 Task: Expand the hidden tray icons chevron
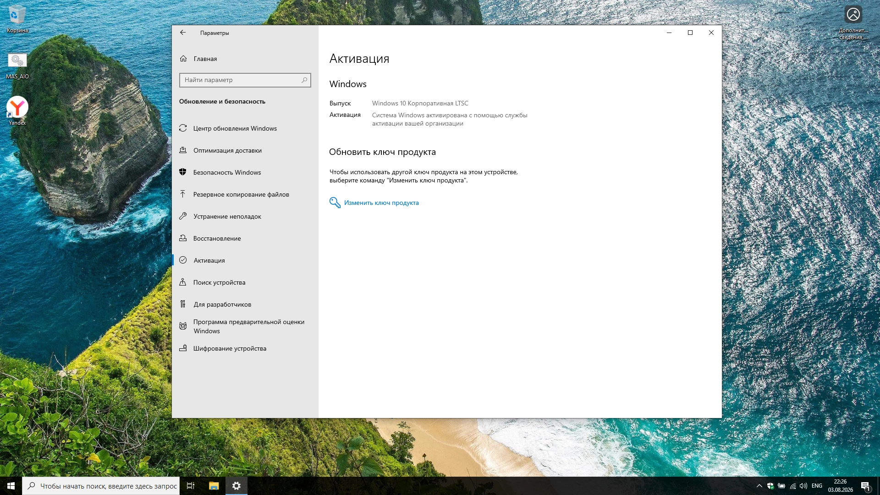coord(759,486)
